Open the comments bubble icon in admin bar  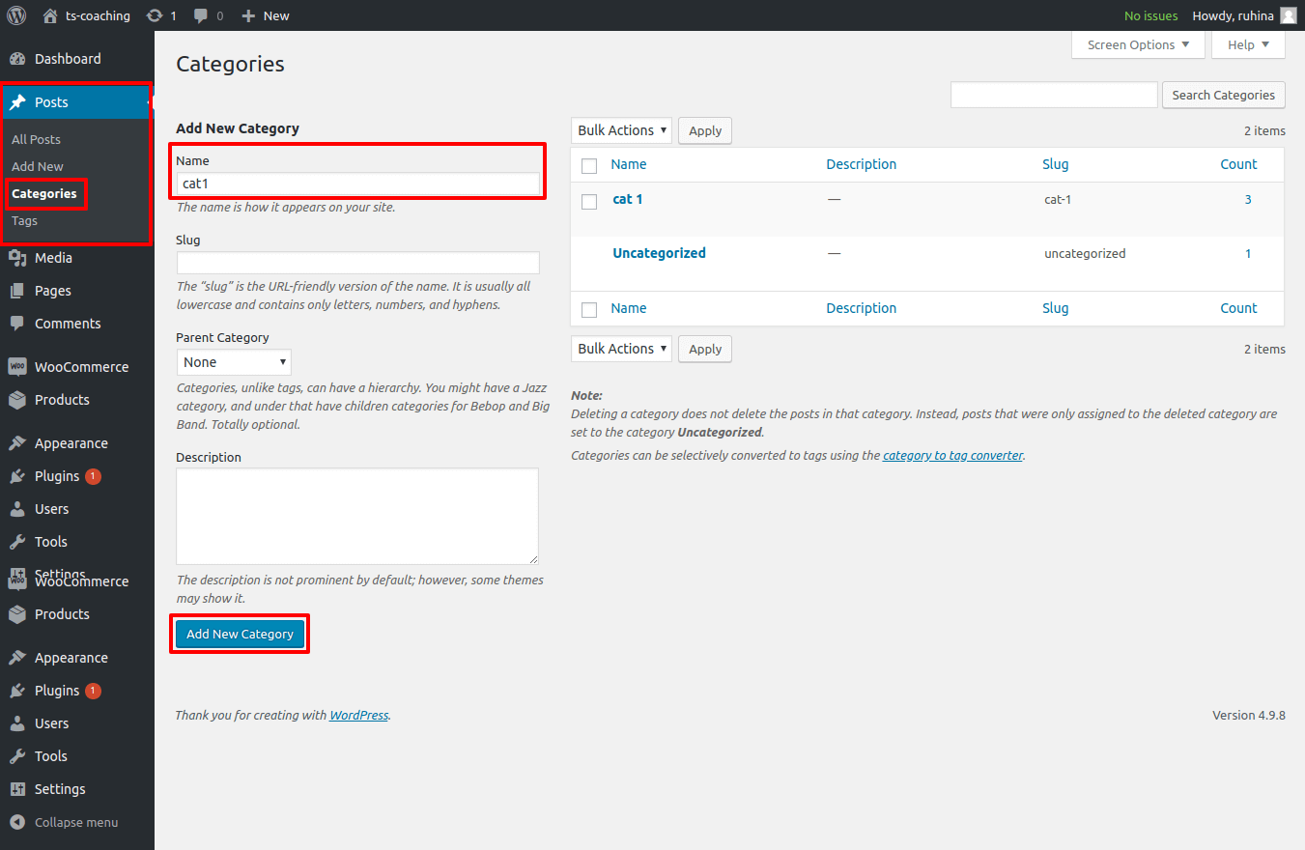(201, 15)
